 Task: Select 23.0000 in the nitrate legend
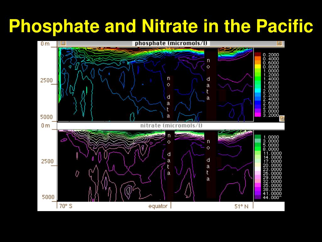tap(272, 169)
